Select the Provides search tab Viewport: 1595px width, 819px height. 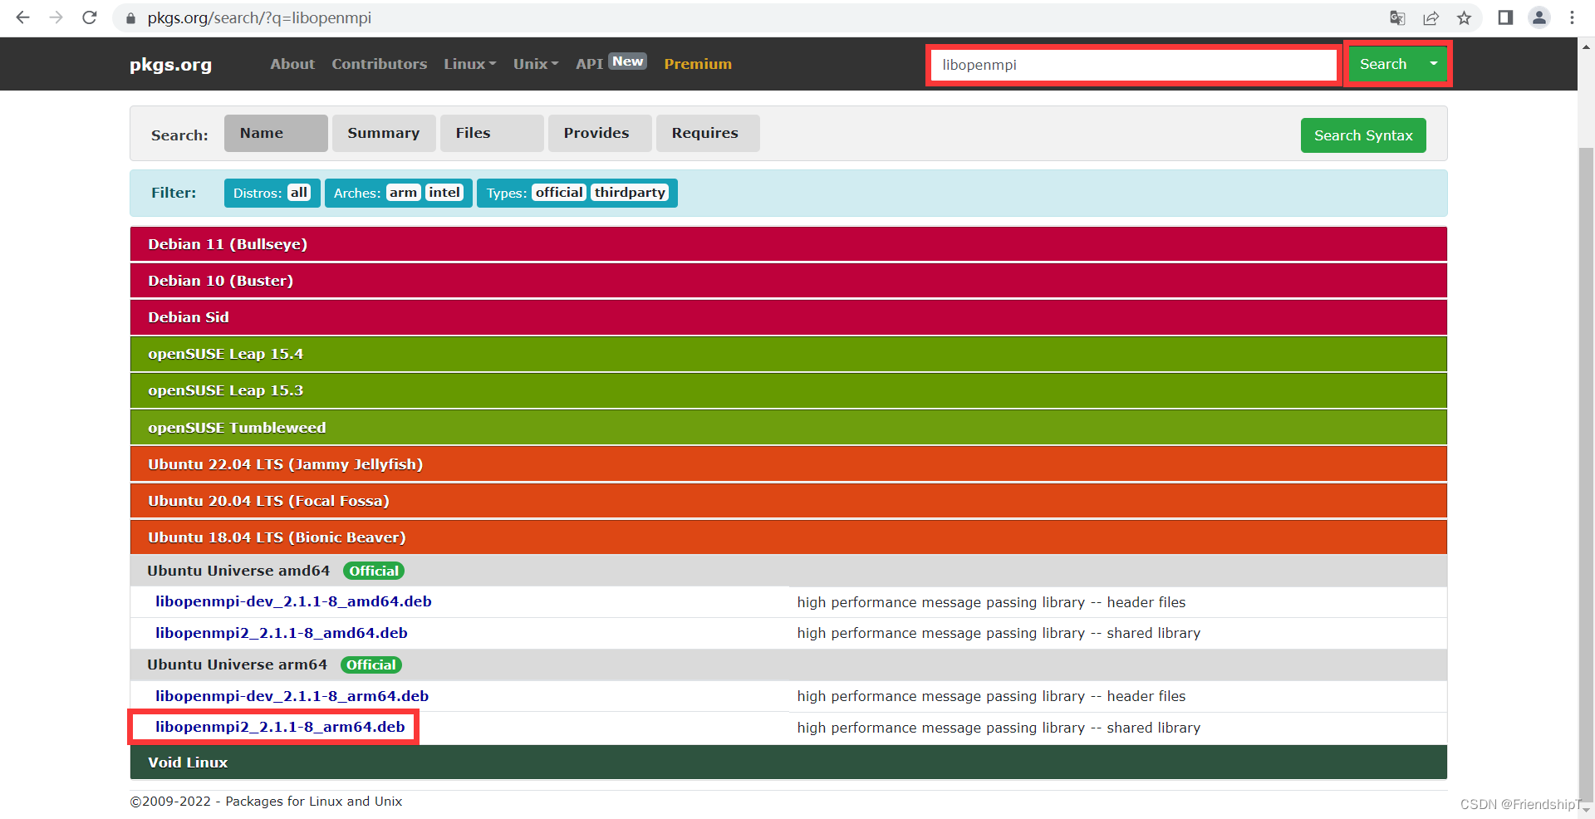[x=600, y=133]
